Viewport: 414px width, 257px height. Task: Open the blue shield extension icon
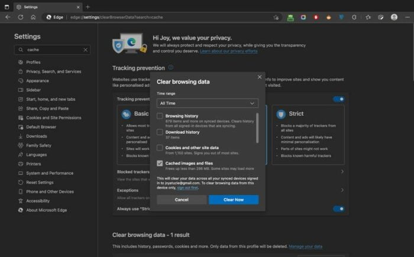[341, 17]
